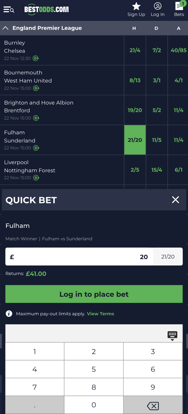Click the B+ icon for Burnley vs Chelsea
188x414 pixels.
tap(36, 58)
